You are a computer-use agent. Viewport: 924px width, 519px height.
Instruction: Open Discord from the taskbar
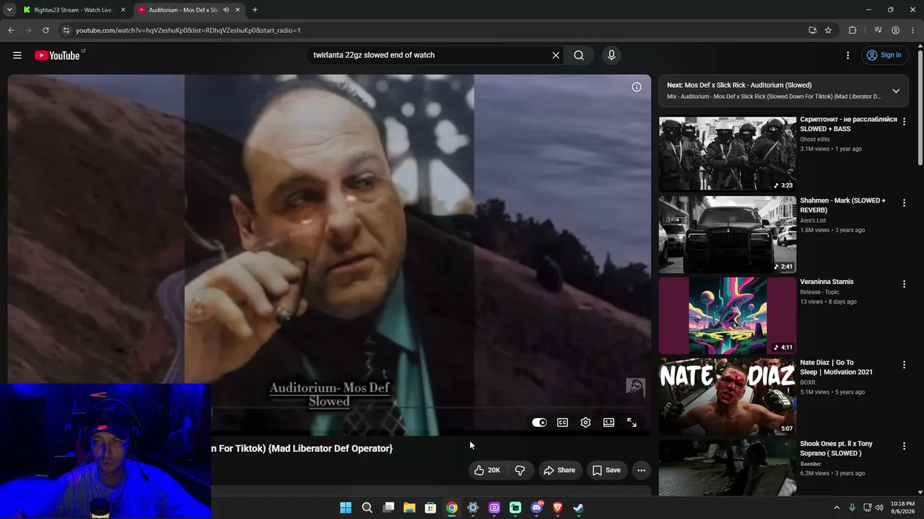click(536, 507)
